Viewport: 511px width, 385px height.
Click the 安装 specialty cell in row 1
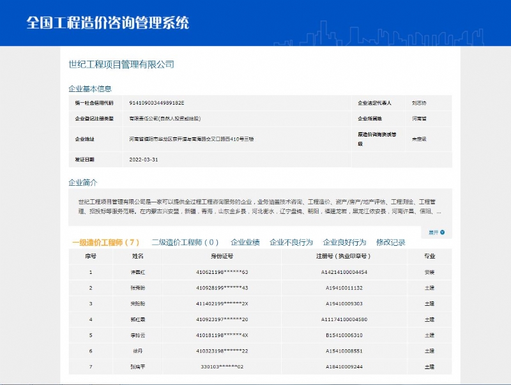[x=429, y=272]
